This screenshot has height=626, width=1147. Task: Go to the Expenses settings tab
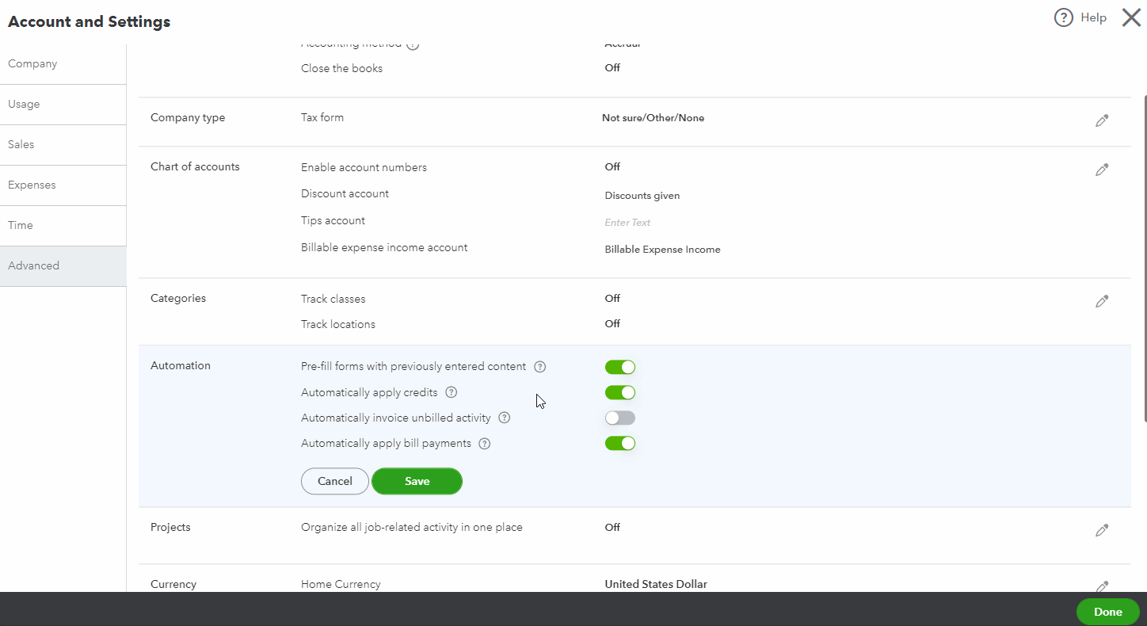[32, 185]
